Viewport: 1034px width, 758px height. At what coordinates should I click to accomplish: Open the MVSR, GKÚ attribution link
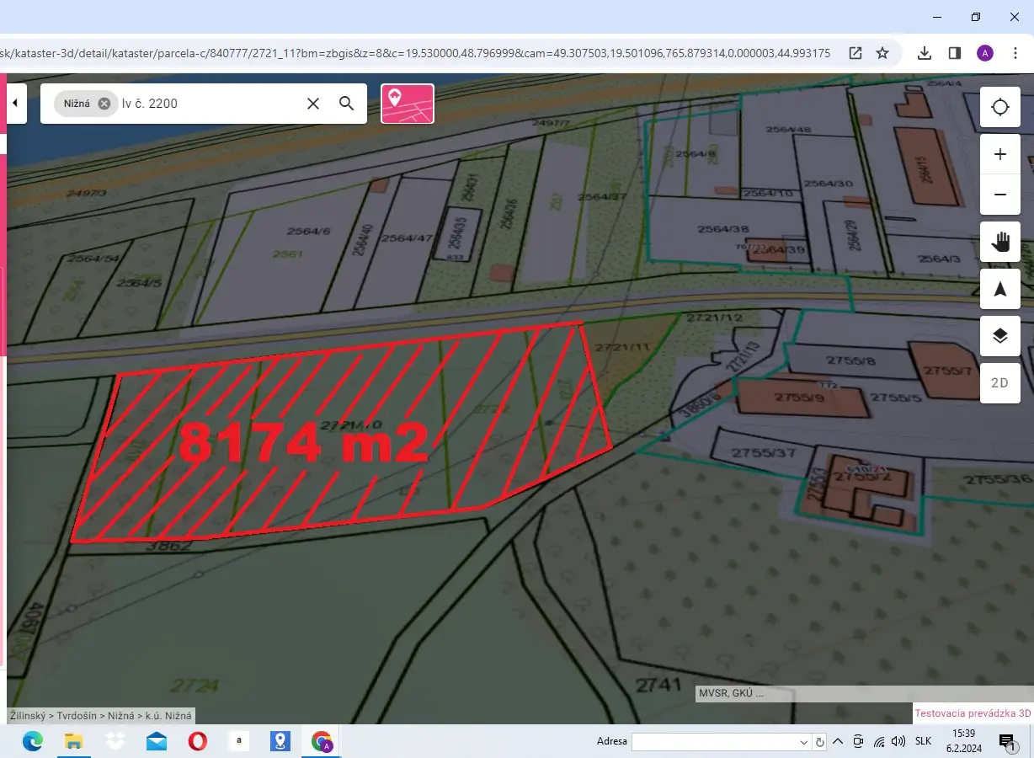tap(731, 694)
